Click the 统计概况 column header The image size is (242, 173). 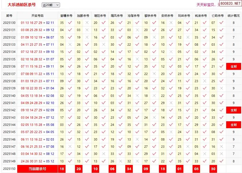(233, 16)
